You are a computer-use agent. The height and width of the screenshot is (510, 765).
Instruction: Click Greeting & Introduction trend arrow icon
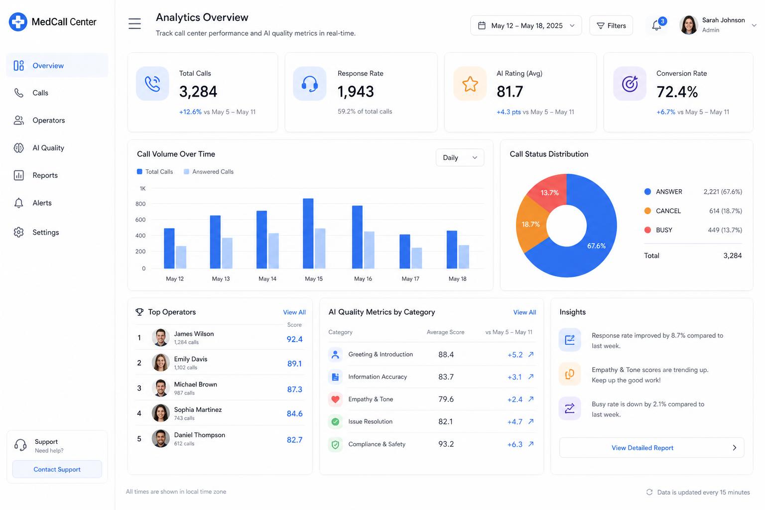click(531, 355)
